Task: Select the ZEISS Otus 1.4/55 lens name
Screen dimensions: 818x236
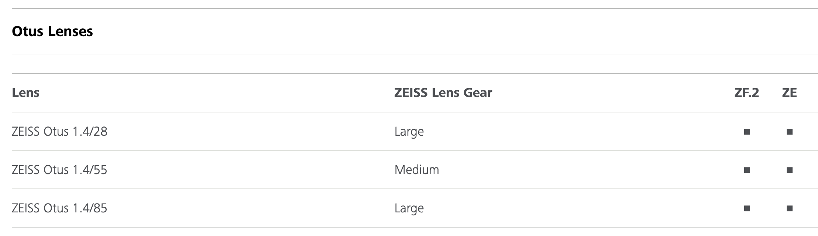Action: click(x=59, y=170)
